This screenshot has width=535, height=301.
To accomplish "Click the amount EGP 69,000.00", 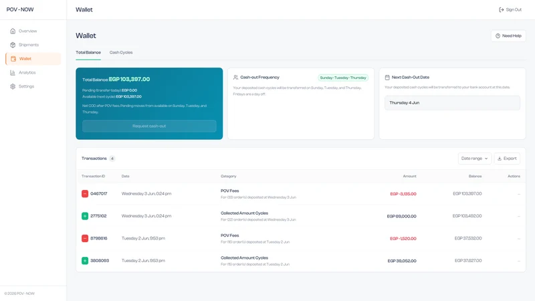I will [402, 216].
